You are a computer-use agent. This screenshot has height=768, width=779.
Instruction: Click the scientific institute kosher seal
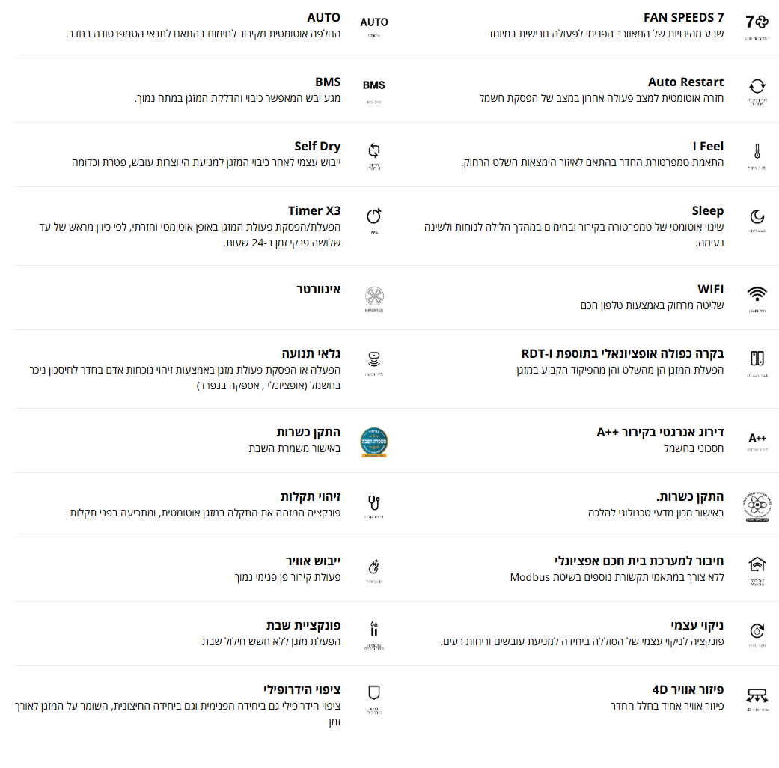[757, 507]
